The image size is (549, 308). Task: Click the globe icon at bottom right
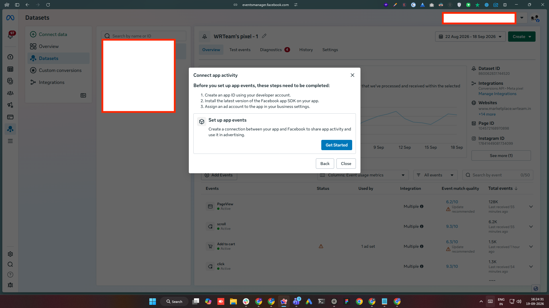536,289
